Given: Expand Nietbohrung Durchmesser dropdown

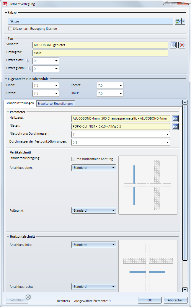Looking at the screenshot, I should (x=167, y=134).
